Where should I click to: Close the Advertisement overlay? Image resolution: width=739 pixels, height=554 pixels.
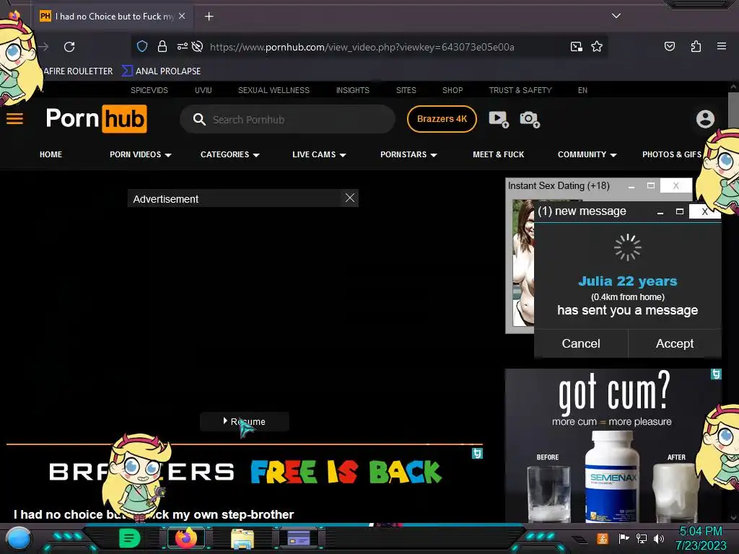[350, 198]
